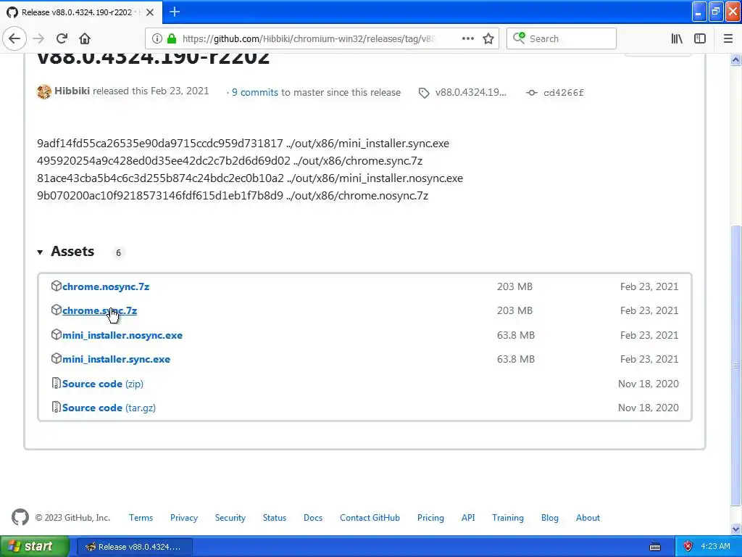Open the Privacy footer link
The image size is (742, 557).
point(183,518)
